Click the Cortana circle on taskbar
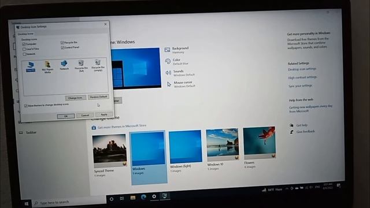 (112, 199)
